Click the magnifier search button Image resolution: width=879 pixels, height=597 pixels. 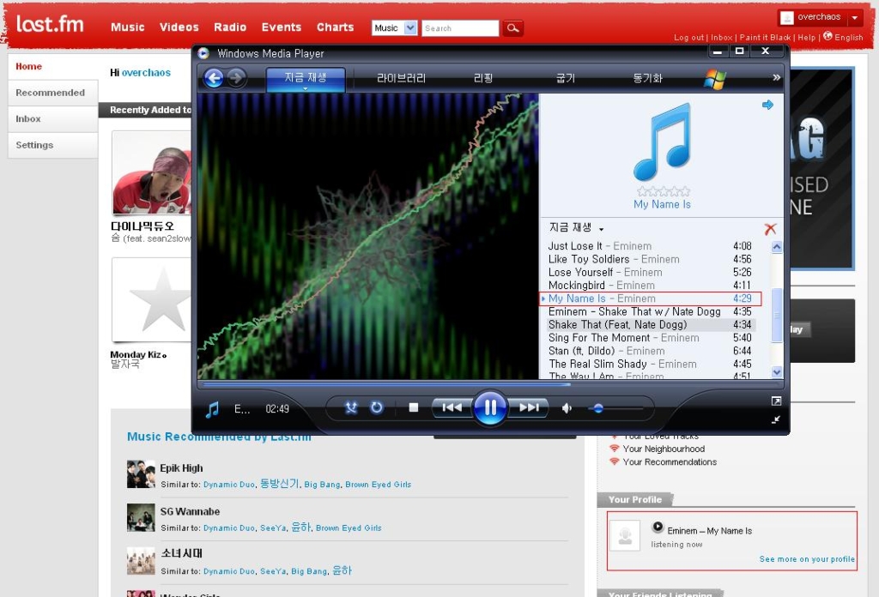pyautogui.click(x=512, y=28)
